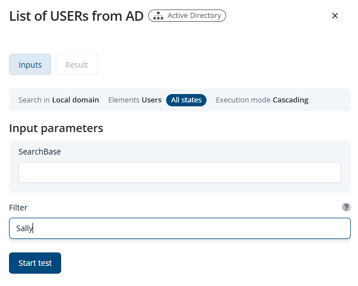
Task: Select the Search in Local domain text
Action: tap(59, 100)
